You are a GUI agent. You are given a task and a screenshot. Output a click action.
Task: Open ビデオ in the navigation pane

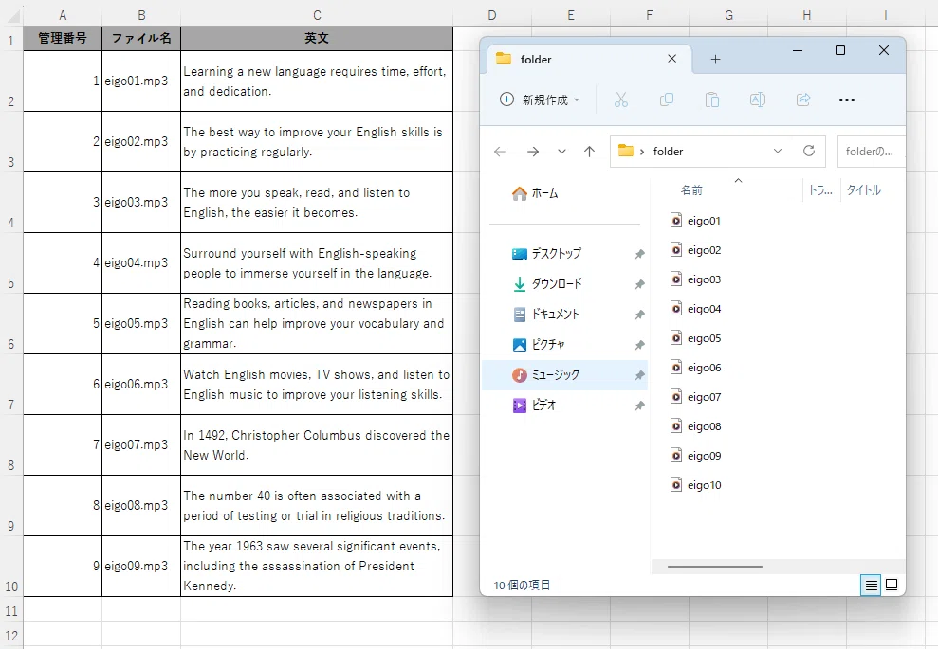tap(534, 406)
